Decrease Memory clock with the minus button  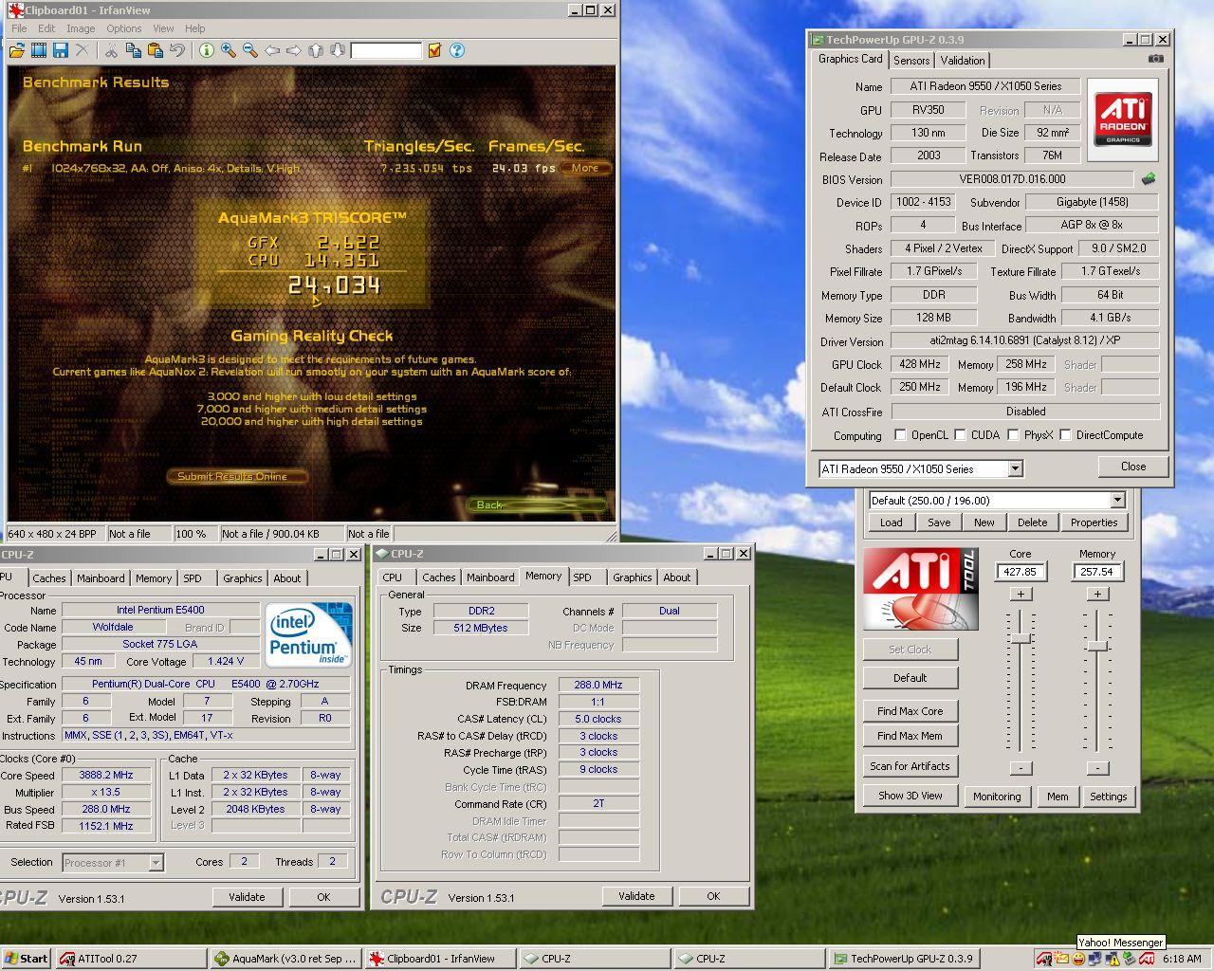tap(1097, 768)
